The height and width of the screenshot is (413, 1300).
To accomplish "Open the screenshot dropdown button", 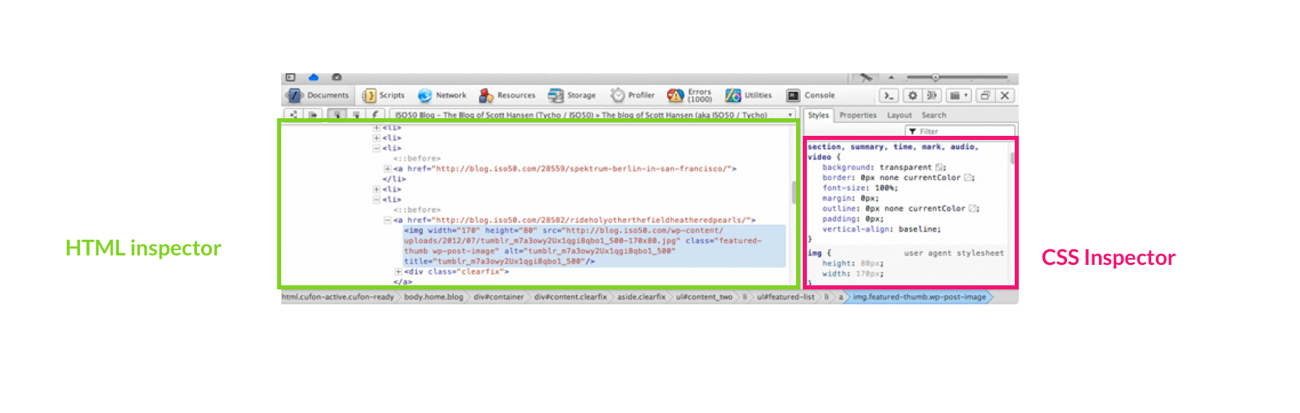I will pos(958,96).
